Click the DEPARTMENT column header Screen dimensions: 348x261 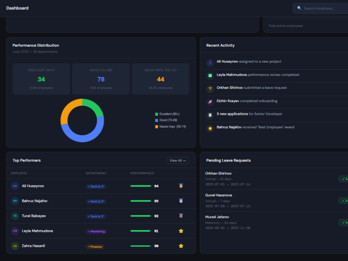96,173
